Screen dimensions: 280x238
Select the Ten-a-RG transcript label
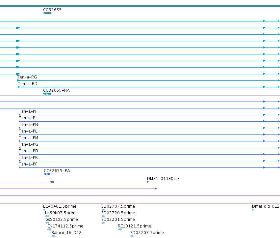(x=27, y=77)
